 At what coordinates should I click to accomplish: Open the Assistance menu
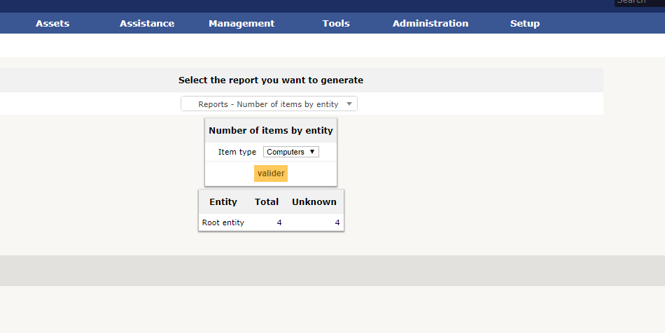point(147,23)
